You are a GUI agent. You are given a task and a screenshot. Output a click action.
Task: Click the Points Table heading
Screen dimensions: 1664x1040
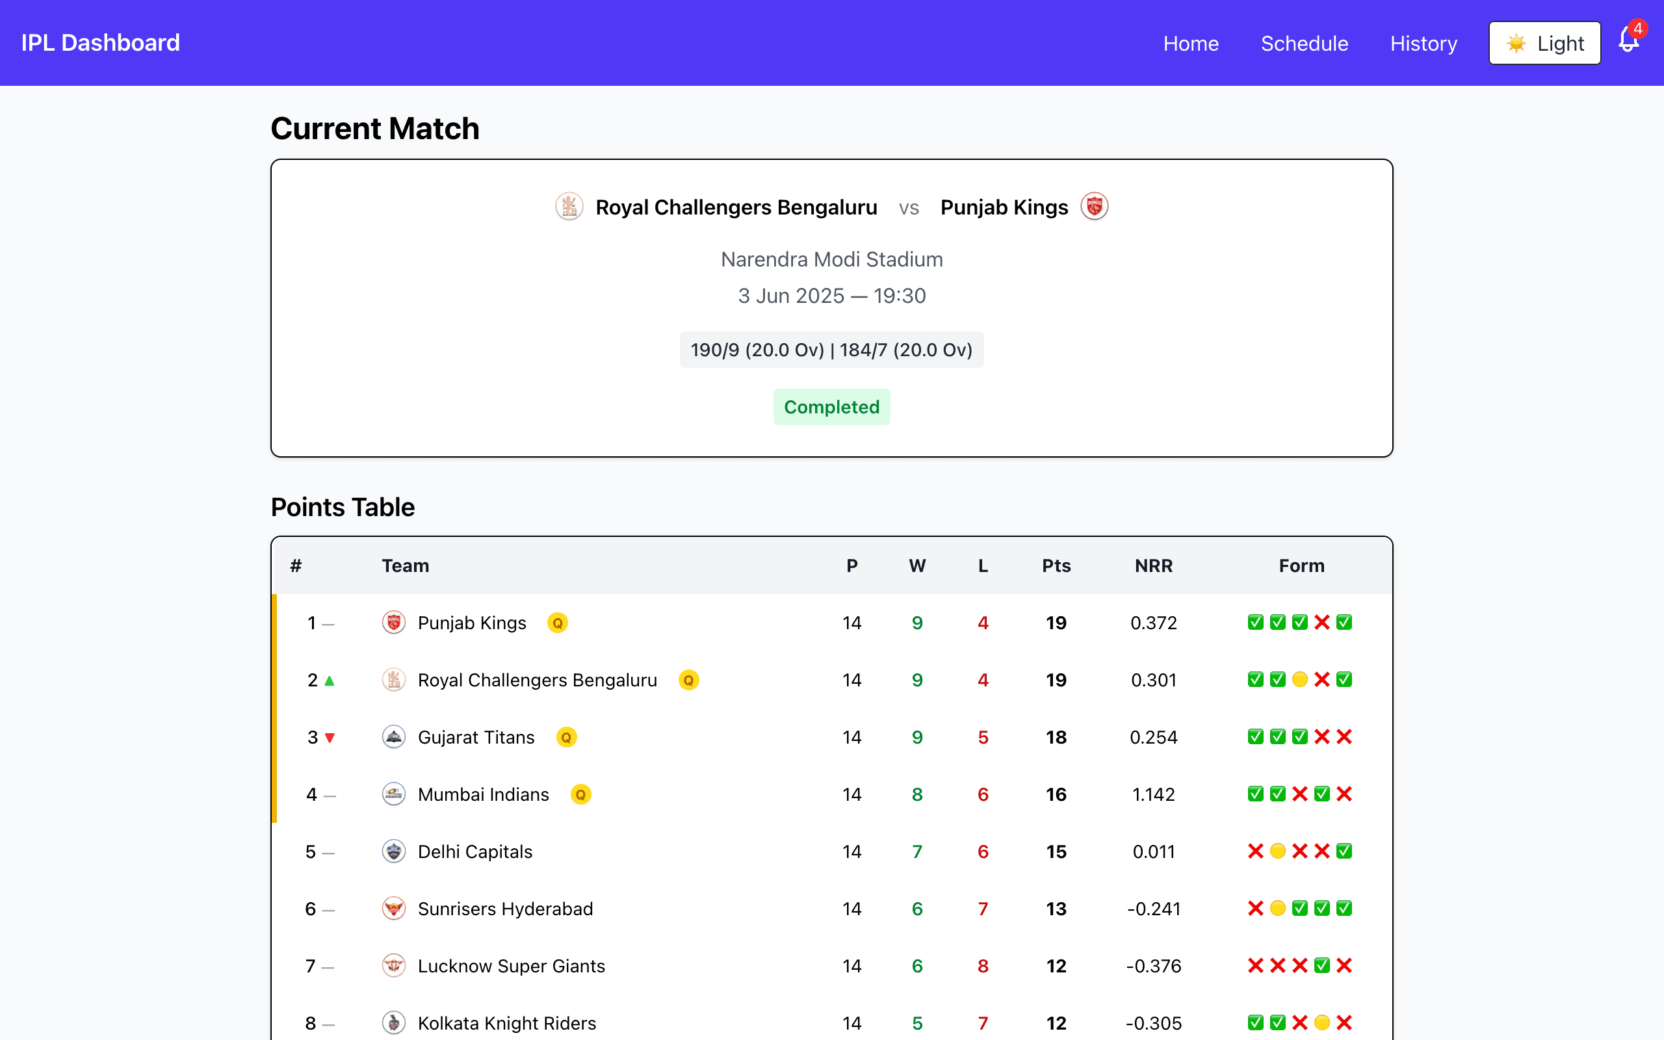tap(343, 507)
